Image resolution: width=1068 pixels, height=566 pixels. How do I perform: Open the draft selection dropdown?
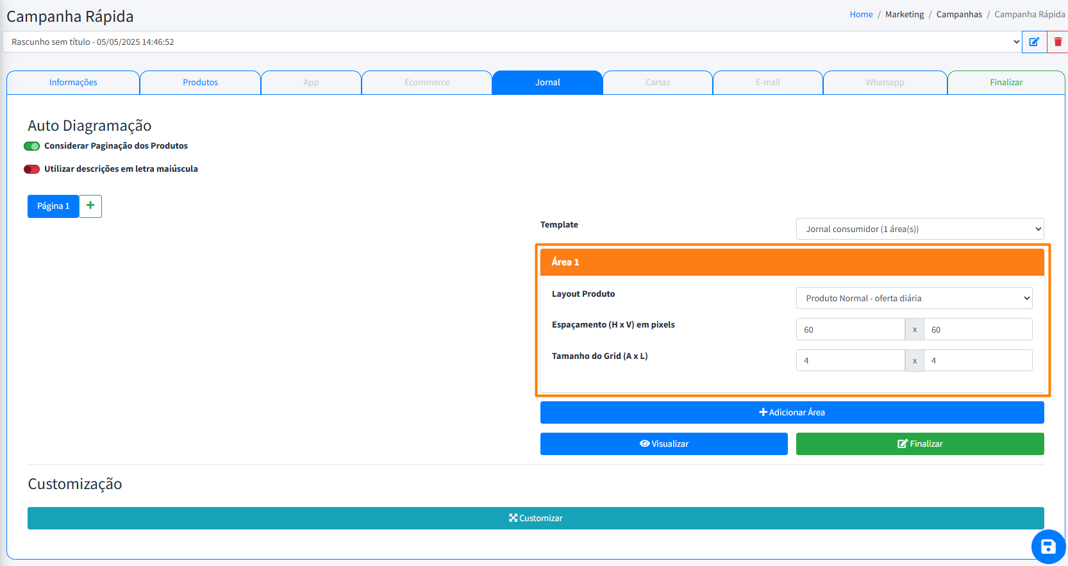coord(513,42)
